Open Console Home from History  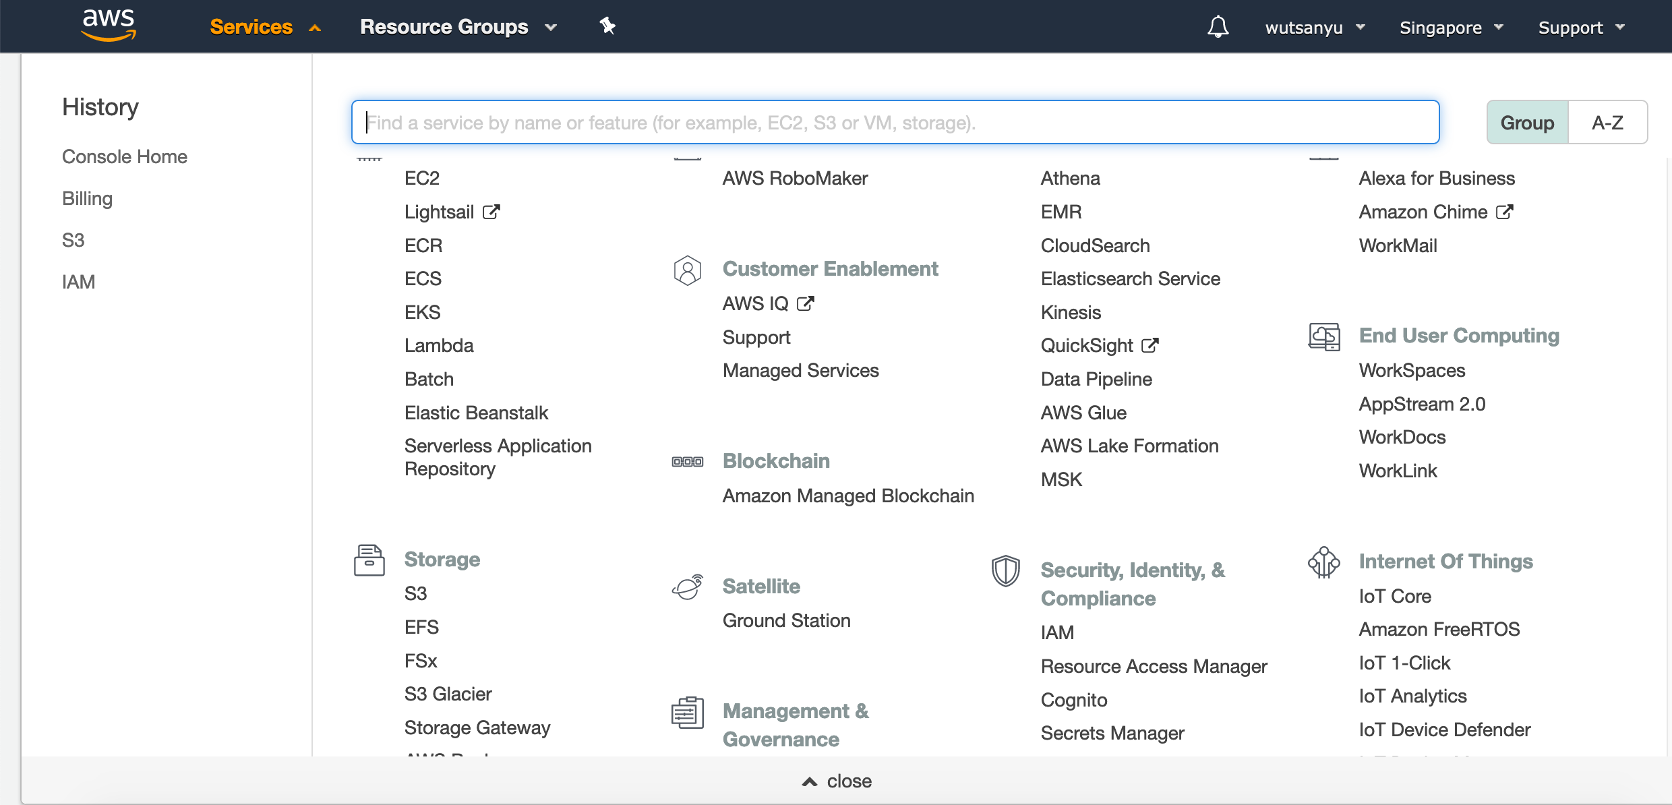[x=125, y=156]
